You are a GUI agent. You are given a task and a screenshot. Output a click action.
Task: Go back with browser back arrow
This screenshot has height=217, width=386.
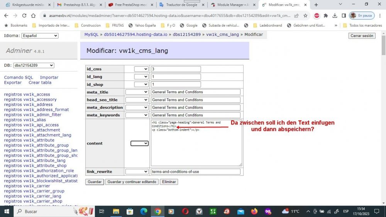pyautogui.click(x=6, y=15)
